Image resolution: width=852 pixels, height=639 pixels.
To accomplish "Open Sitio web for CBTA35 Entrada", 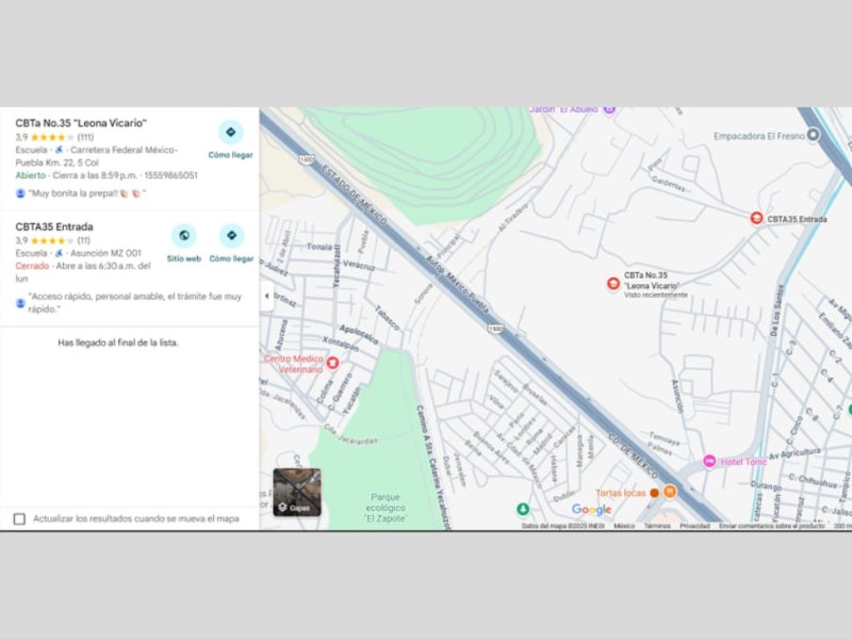I will (x=184, y=236).
